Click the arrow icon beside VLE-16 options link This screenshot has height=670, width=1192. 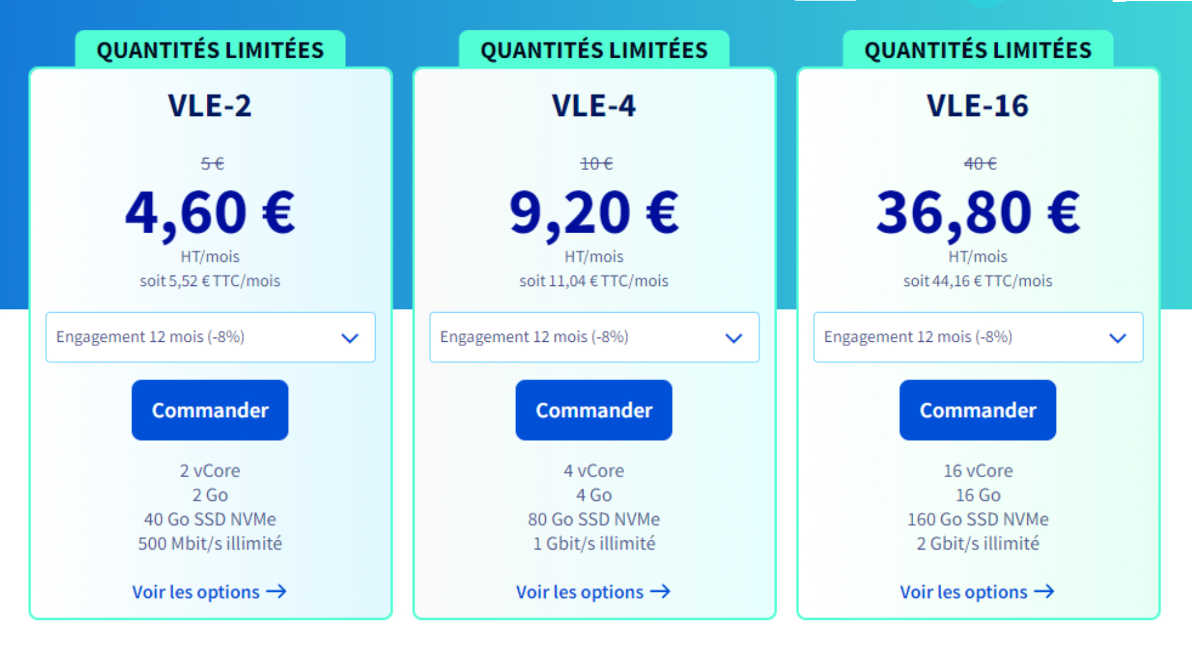point(1044,592)
